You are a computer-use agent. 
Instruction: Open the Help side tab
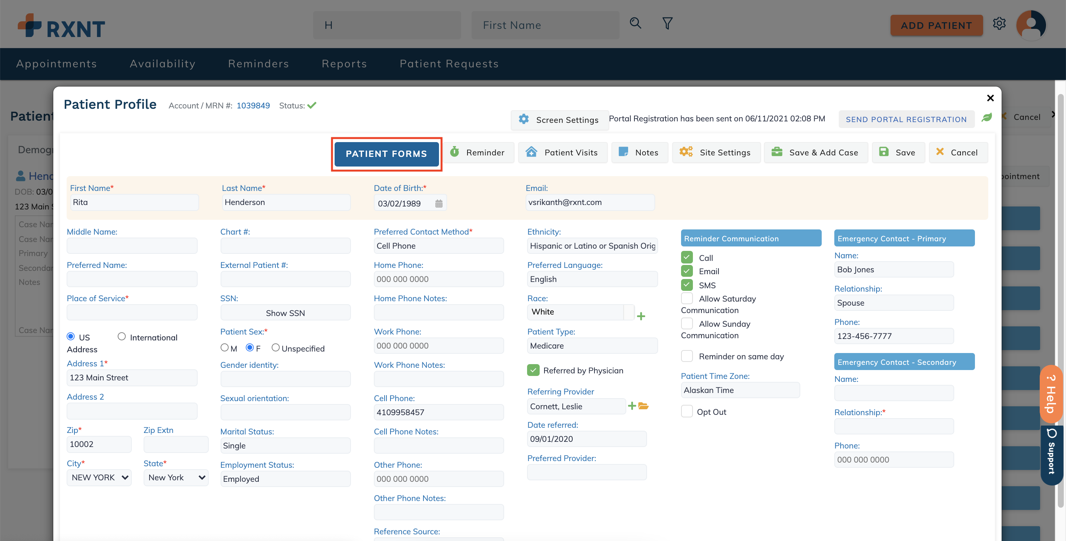tap(1051, 394)
